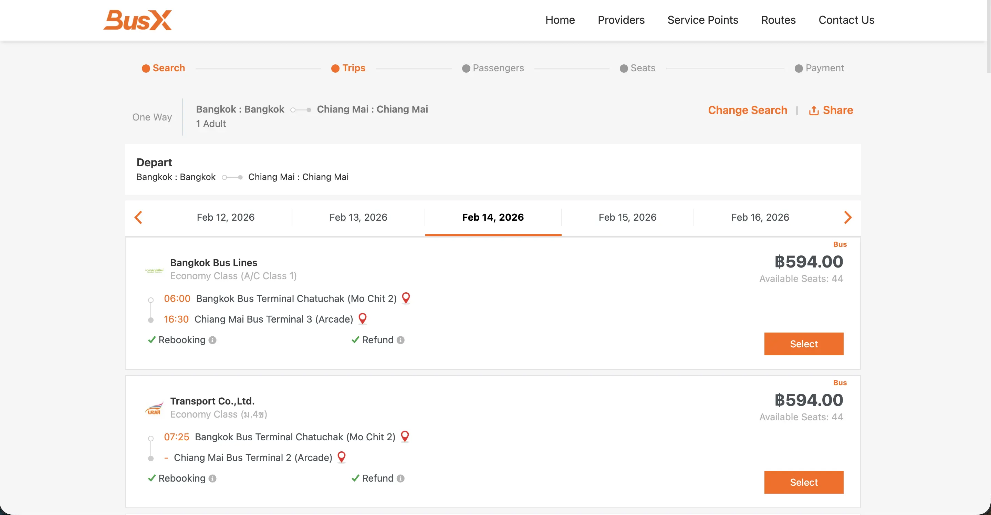Screen dimensions: 991x515
Task: Open map pin for Mo Chit 2 at 06:00
Action: coord(406,298)
